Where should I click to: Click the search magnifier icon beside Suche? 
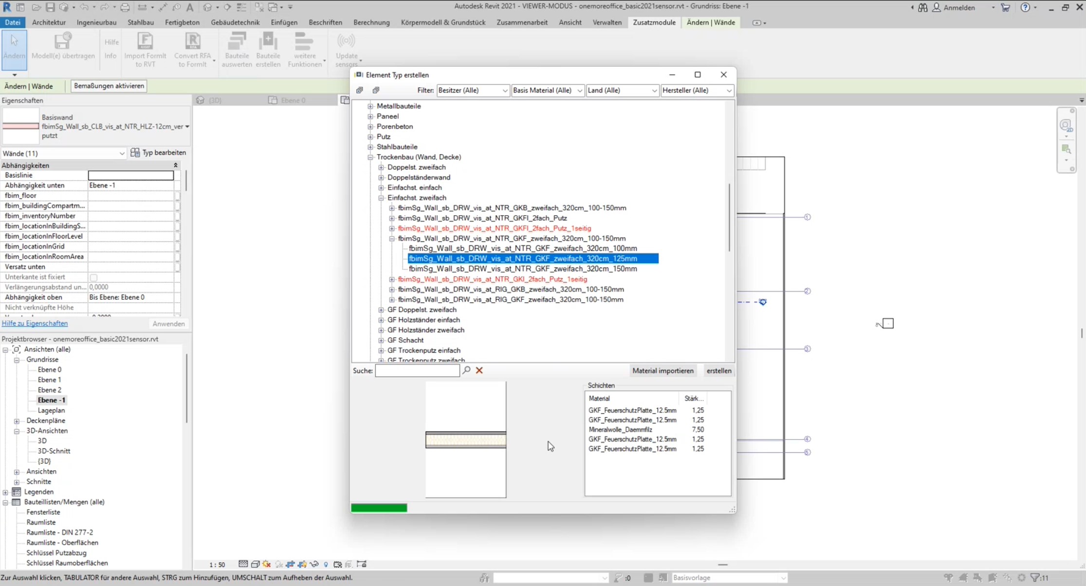pos(466,370)
